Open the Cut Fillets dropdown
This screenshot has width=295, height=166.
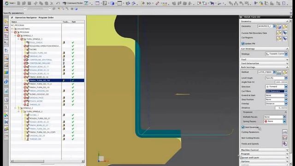tap(286, 91)
